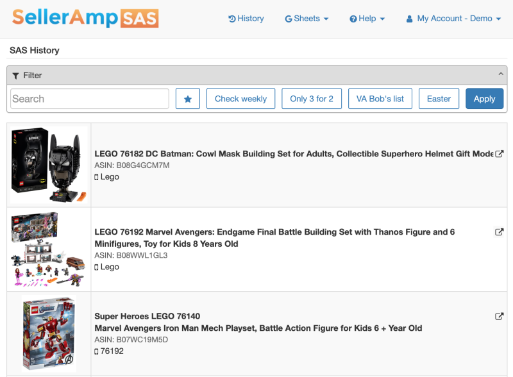
Task: Click the Lego note on Batman row
Action: tap(106, 177)
